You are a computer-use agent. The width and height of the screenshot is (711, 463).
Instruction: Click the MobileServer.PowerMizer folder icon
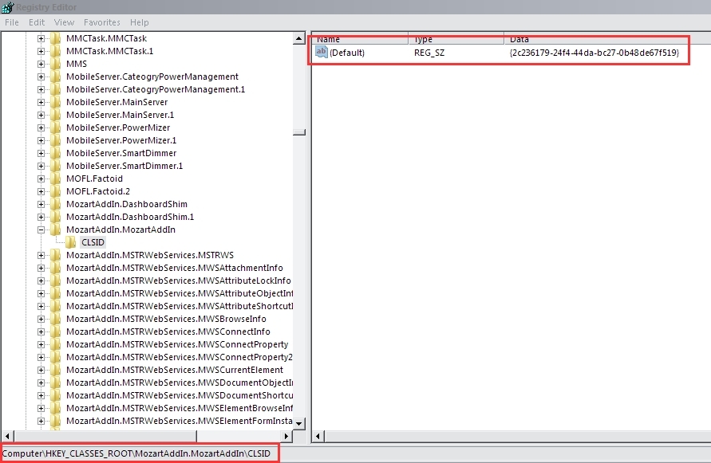click(x=55, y=128)
